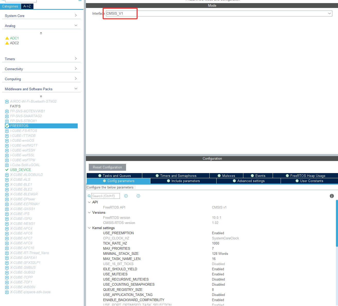Select USB_DEVICE in the middleware list

click(x=20, y=170)
